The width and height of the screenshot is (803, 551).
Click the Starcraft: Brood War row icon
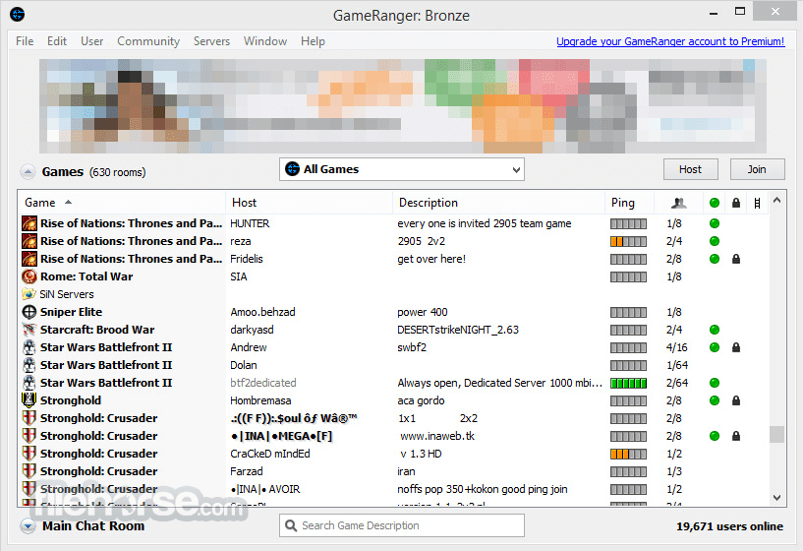point(29,330)
